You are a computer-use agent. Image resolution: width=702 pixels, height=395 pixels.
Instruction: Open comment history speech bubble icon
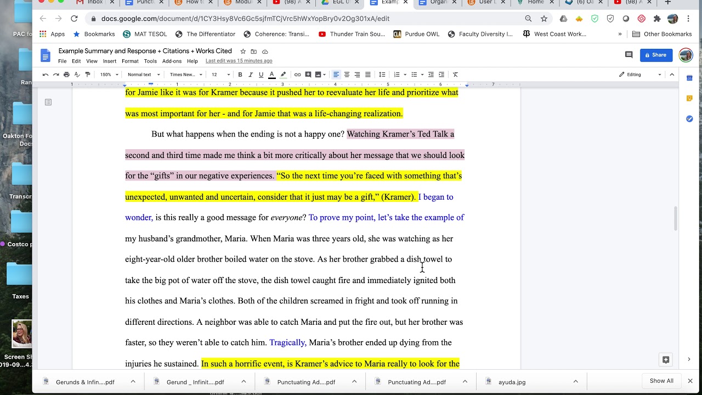tap(629, 55)
